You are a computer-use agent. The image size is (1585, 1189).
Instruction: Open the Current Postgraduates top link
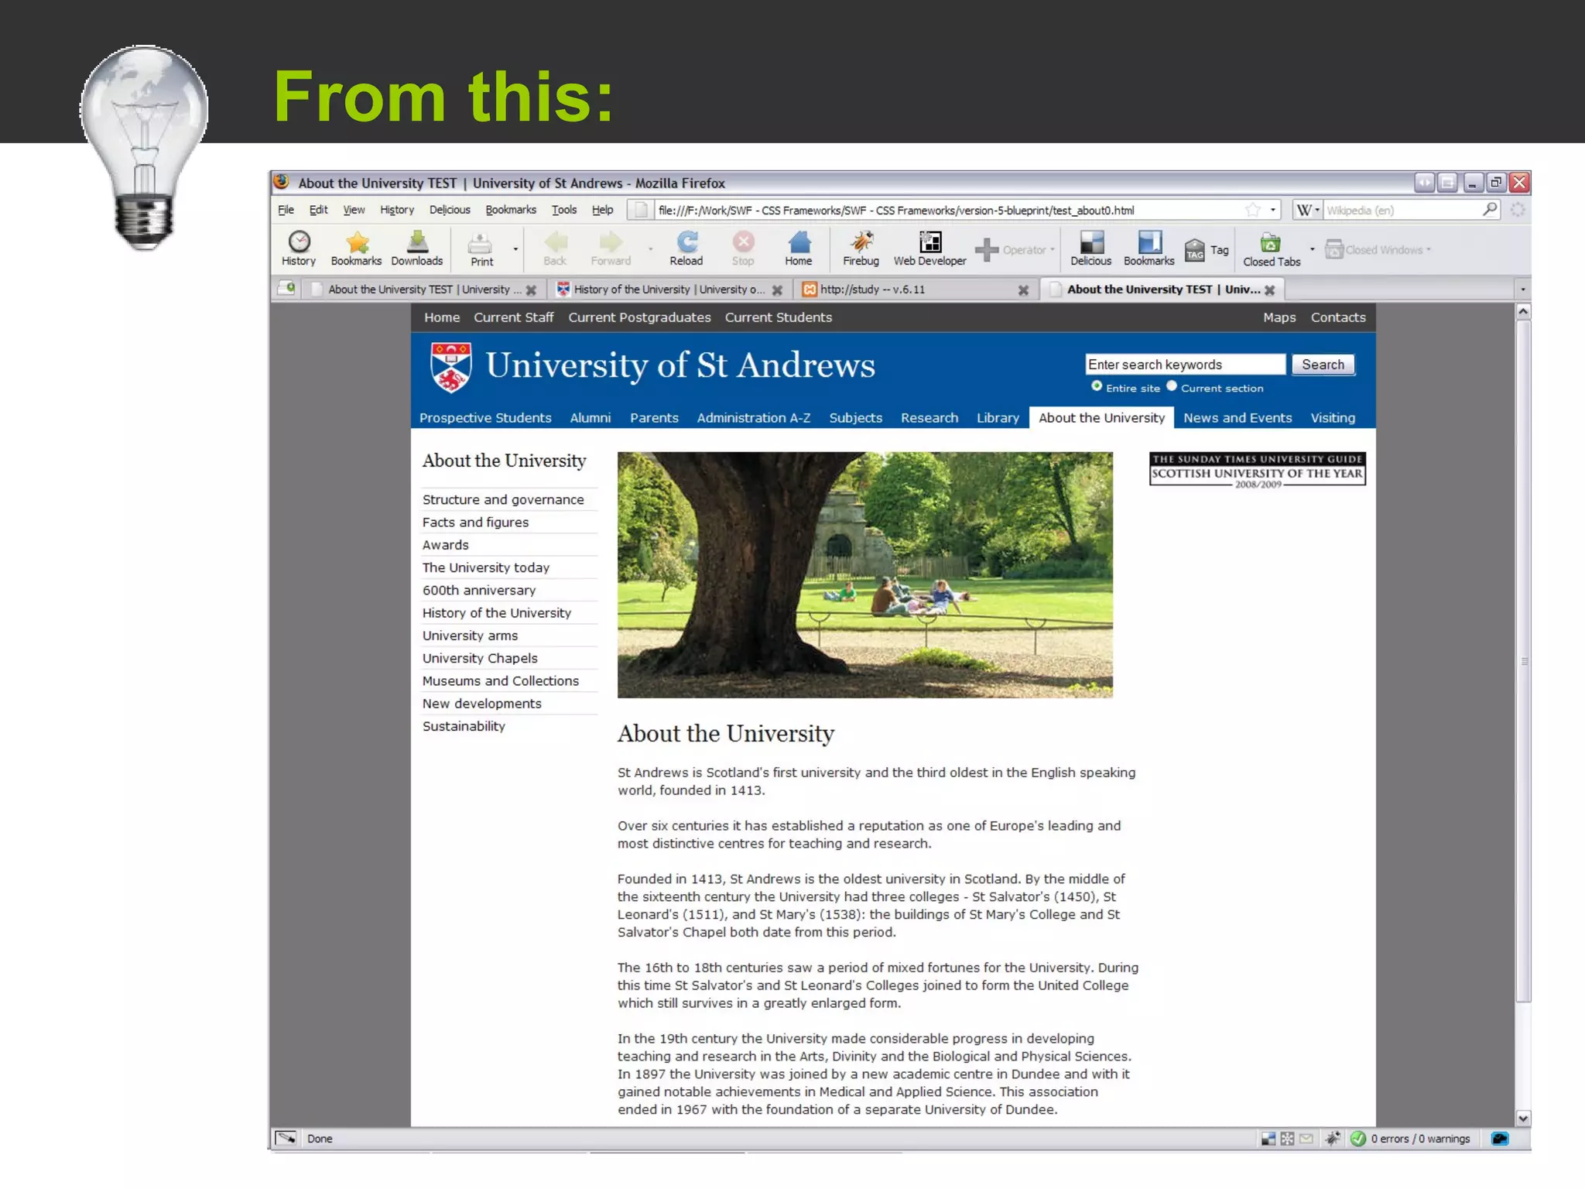coord(639,317)
